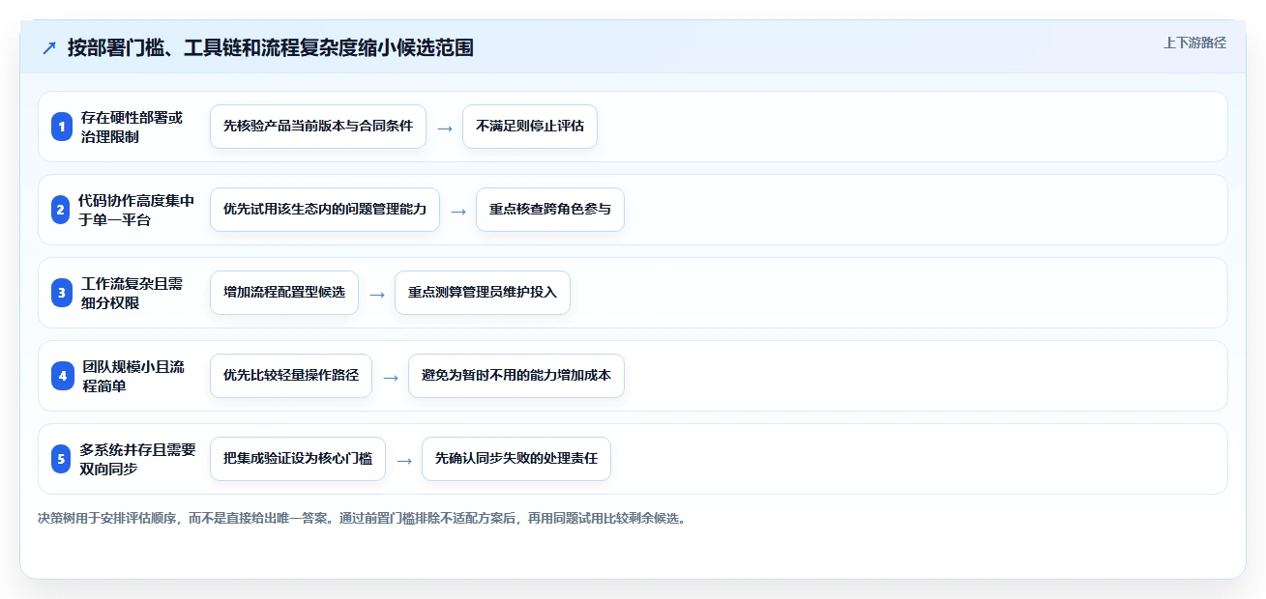The image size is (1266, 599).
Task: Click the 优先比较轻量操作路径 box
Action: point(291,376)
